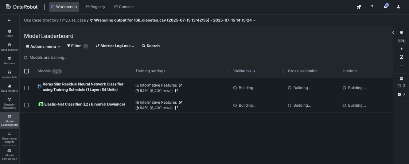Open Model comparison in the sidebar
Viewport: 409px width, 164px height.
point(9,154)
